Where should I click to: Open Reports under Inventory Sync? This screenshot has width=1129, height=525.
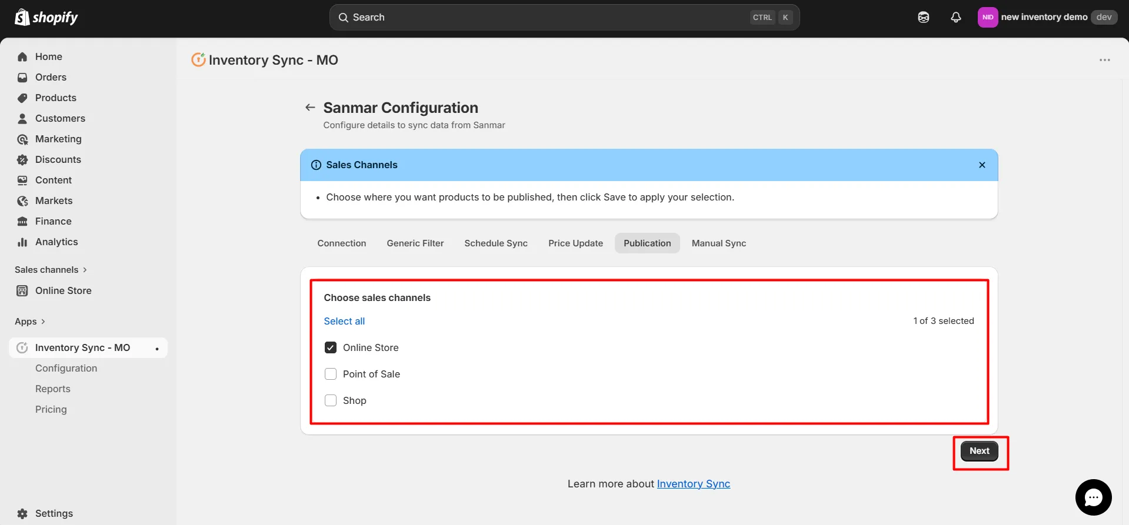pyautogui.click(x=53, y=389)
